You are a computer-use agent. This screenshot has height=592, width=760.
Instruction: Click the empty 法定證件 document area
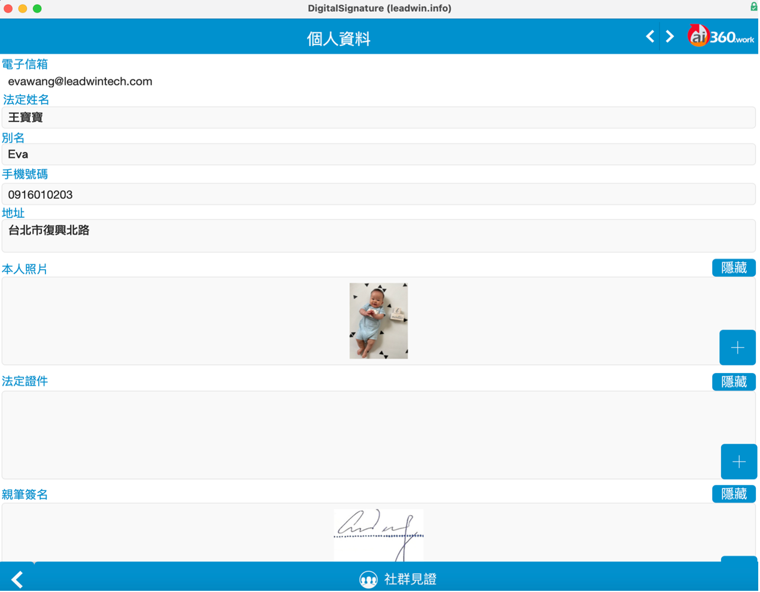(x=359, y=435)
